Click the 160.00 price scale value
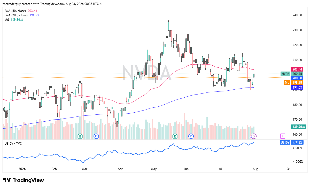The height and width of the screenshot is (188, 310). (297, 134)
